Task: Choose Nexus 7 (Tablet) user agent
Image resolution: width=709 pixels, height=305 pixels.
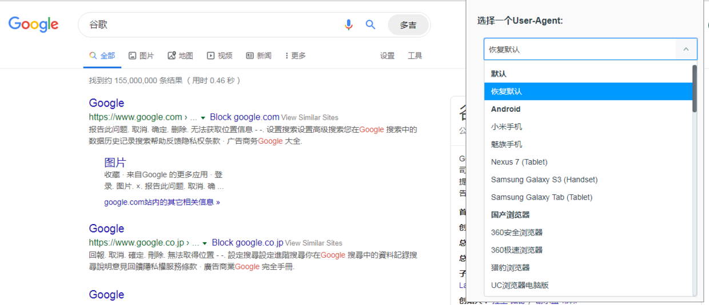Action: tap(588, 162)
